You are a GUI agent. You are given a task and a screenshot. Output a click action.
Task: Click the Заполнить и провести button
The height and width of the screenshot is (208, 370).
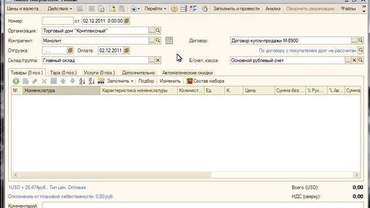[x=236, y=9]
